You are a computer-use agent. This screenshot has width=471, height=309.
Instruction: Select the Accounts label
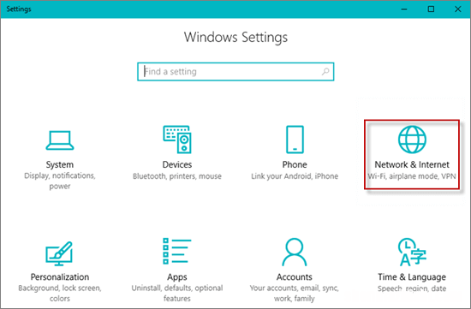coord(295,276)
